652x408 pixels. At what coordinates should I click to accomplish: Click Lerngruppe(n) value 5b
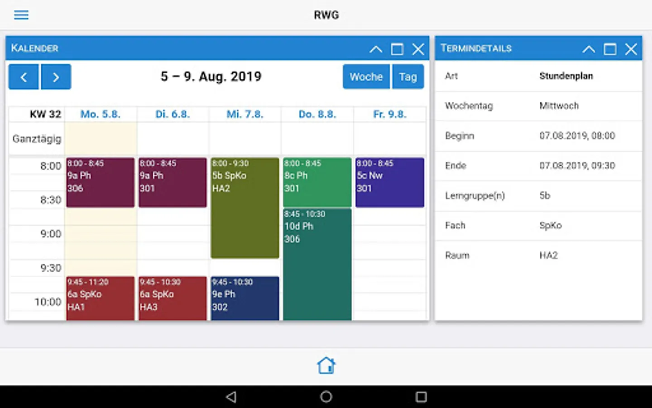(x=545, y=195)
